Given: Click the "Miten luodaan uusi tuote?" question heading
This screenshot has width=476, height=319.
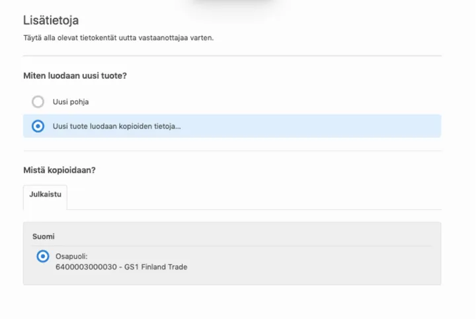Looking at the screenshot, I should pos(75,75).
